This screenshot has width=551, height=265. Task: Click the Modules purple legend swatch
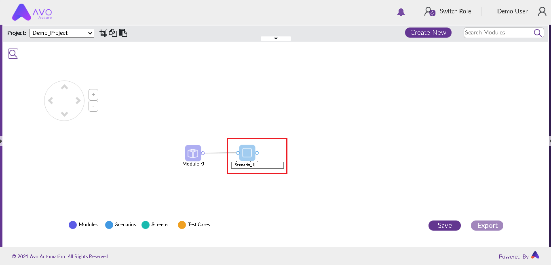coord(73,225)
